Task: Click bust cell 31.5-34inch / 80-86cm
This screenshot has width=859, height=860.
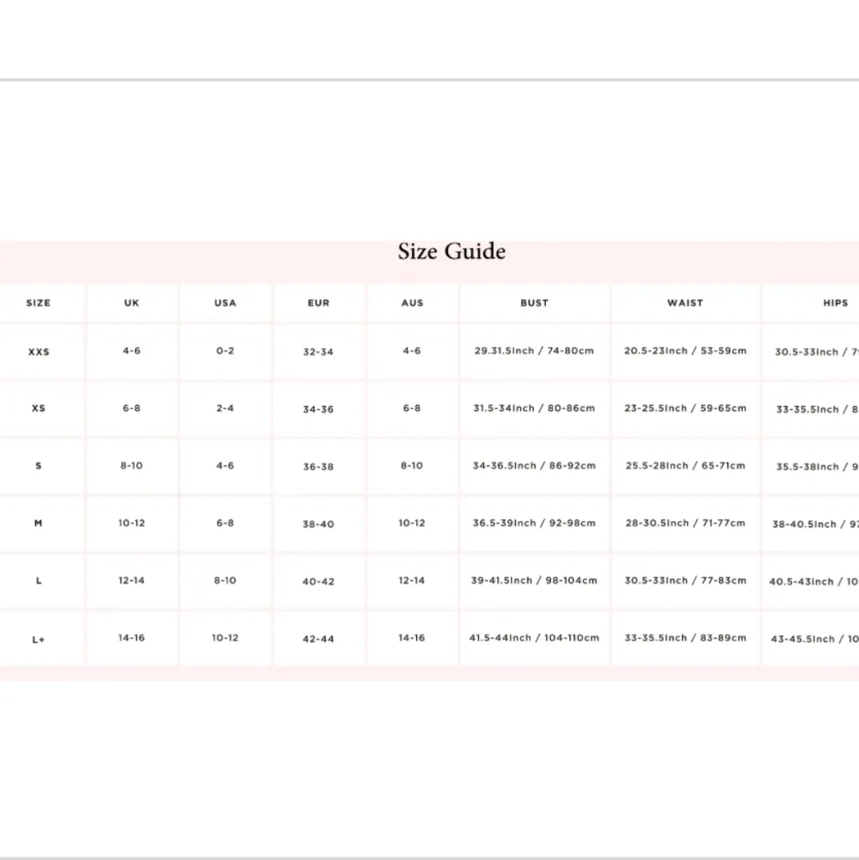Action: 534,408
